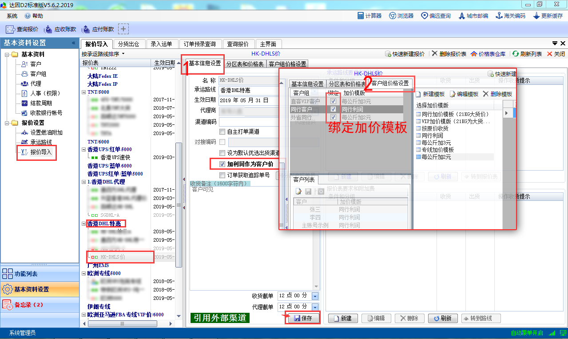Click the green 引用外部渠道 label

(x=220, y=318)
